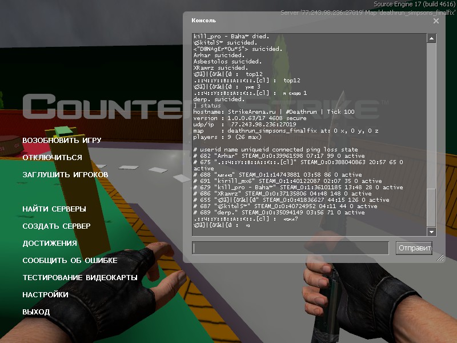
Task: Click the Отправить submit button in console
Action: coord(414,248)
